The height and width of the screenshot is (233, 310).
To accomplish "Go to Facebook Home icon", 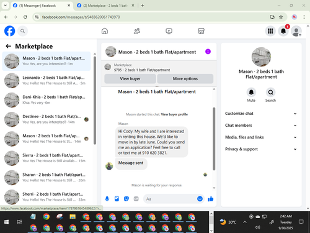I will coord(105,31).
